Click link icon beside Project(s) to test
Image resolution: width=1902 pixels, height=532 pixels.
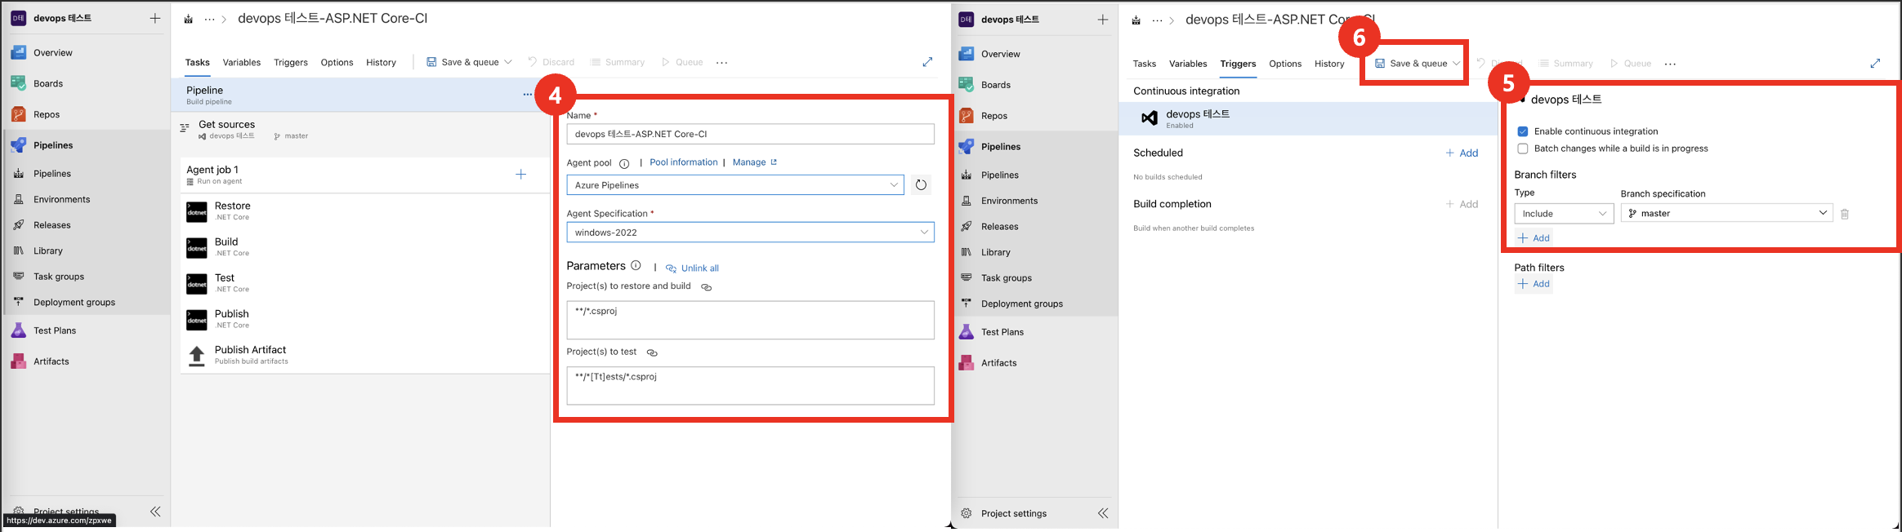(x=652, y=353)
